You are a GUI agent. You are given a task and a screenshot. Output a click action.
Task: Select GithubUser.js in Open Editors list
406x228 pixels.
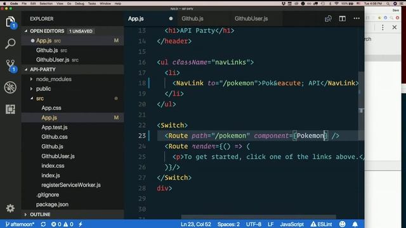(72, 60)
